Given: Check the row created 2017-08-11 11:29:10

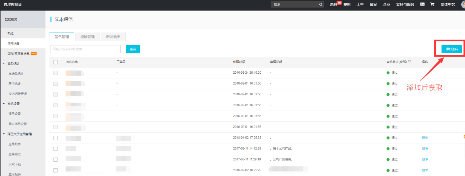Looking at the screenshot, I should 55,160.
